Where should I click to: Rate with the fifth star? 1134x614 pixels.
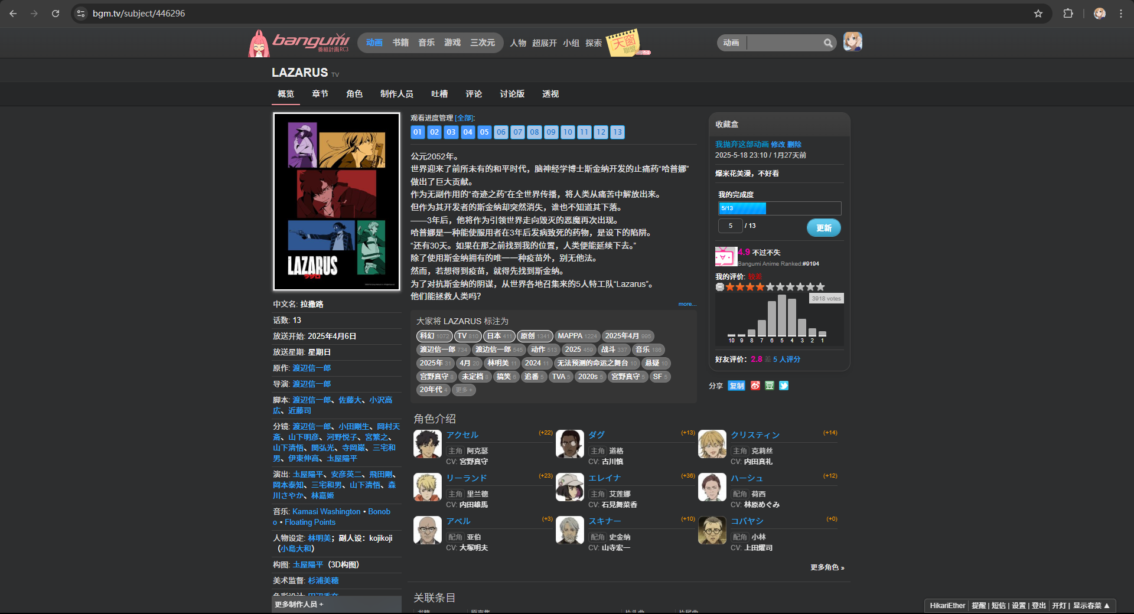click(770, 287)
